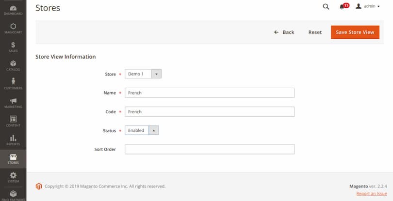Click the Save Store View button
The image size is (393, 201).
point(355,32)
